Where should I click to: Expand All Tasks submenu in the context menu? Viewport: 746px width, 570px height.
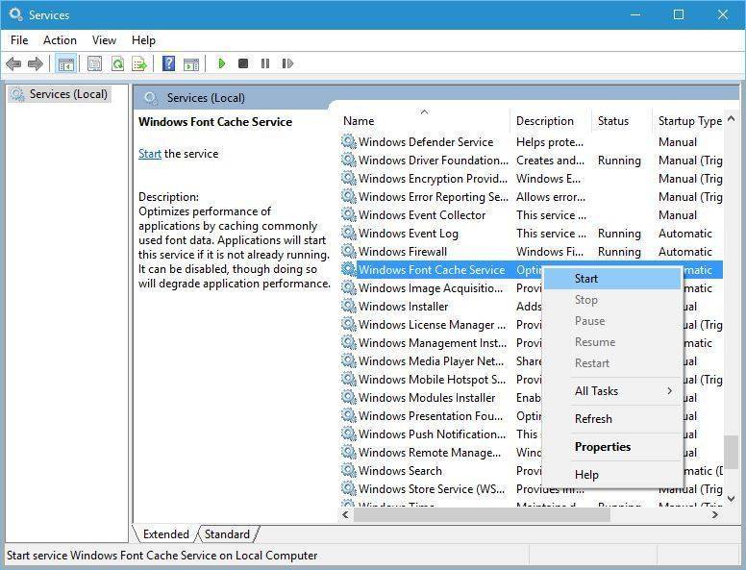click(x=611, y=391)
